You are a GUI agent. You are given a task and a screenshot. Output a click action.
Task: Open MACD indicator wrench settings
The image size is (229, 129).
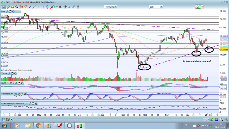point(16,83)
